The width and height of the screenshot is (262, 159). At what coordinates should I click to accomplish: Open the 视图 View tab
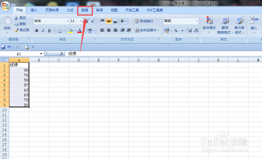click(114, 10)
